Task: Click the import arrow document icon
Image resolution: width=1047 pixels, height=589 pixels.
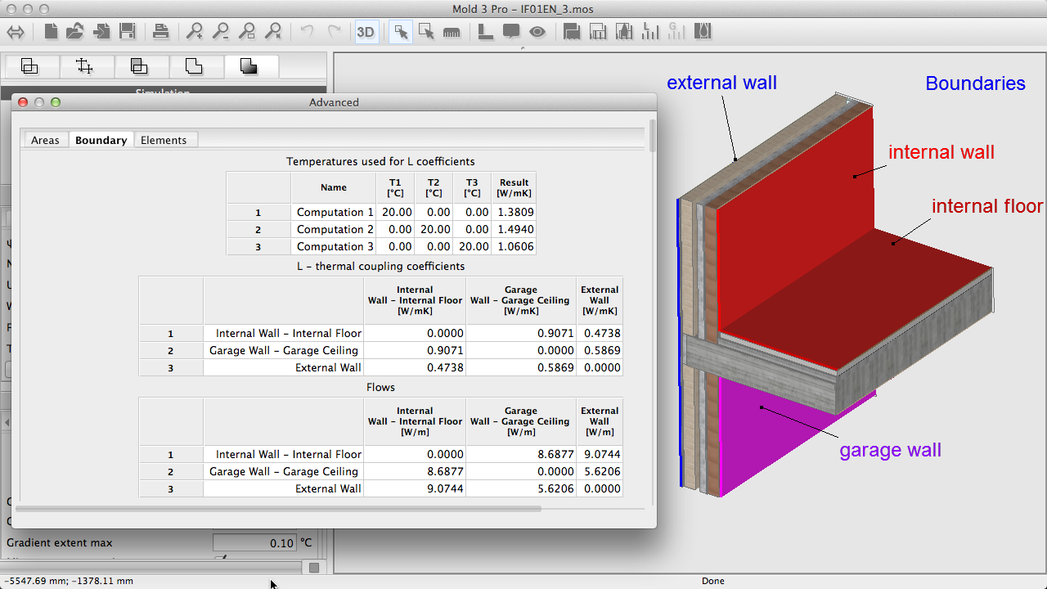Action: point(101,32)
